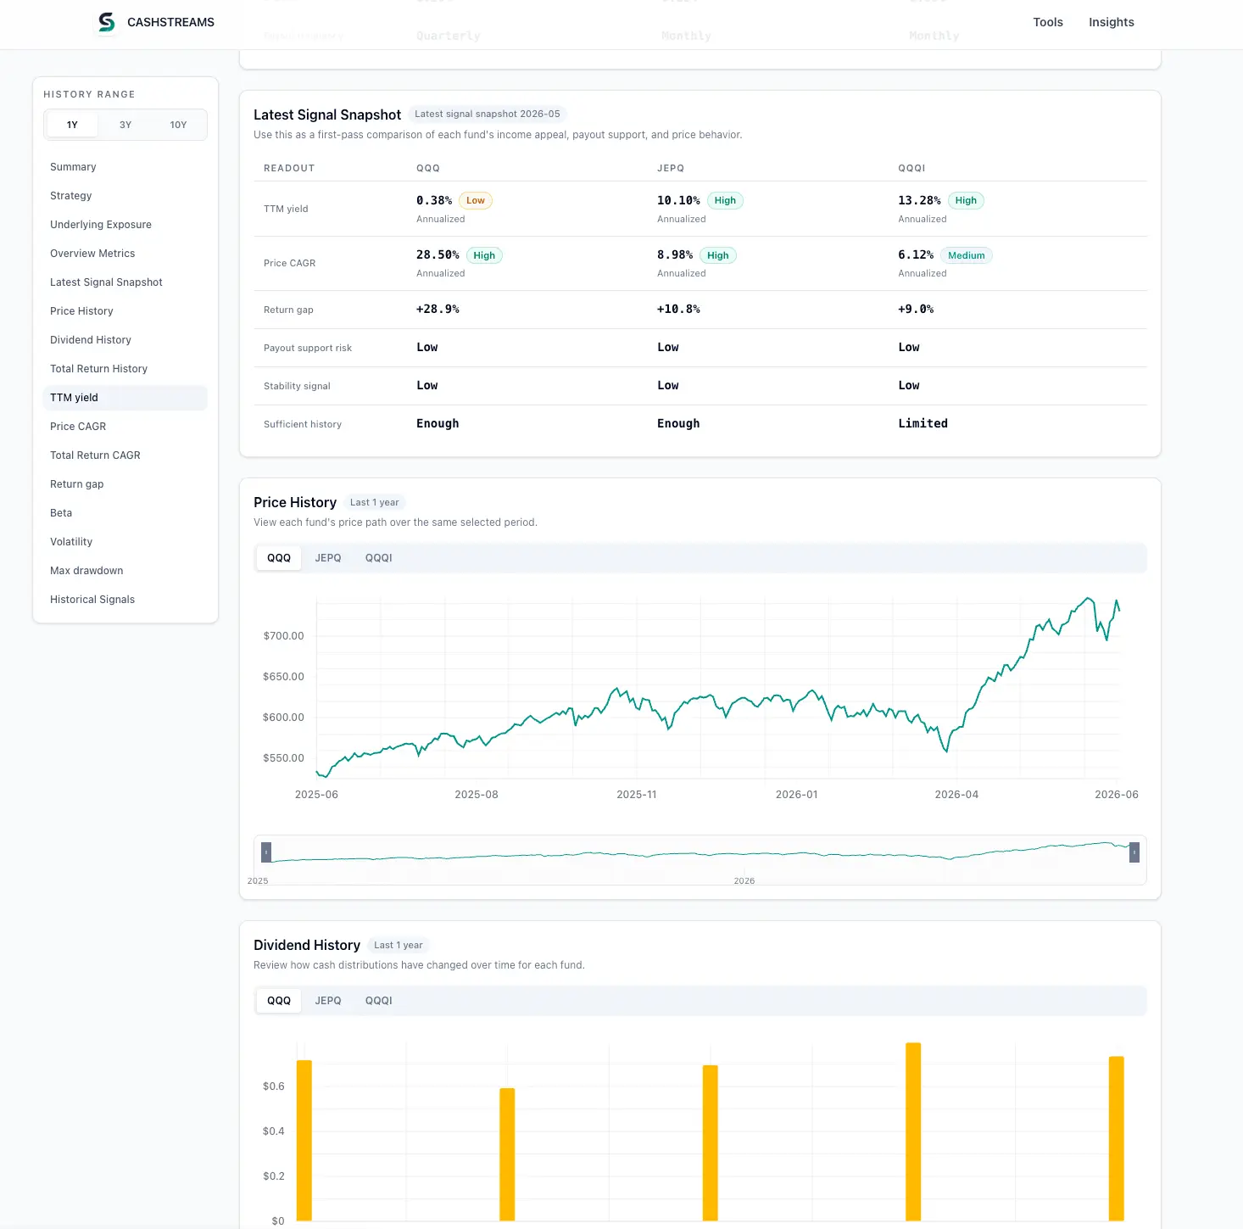
Task: Click the Low badge for QQQ TTM yield
Action: point(476,201)
